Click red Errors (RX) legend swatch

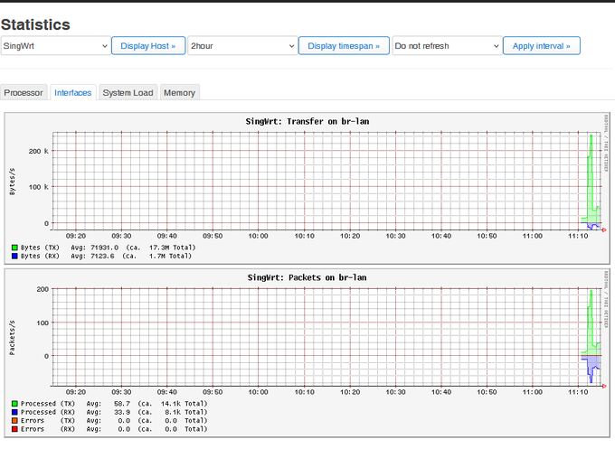tap(14, 429)
